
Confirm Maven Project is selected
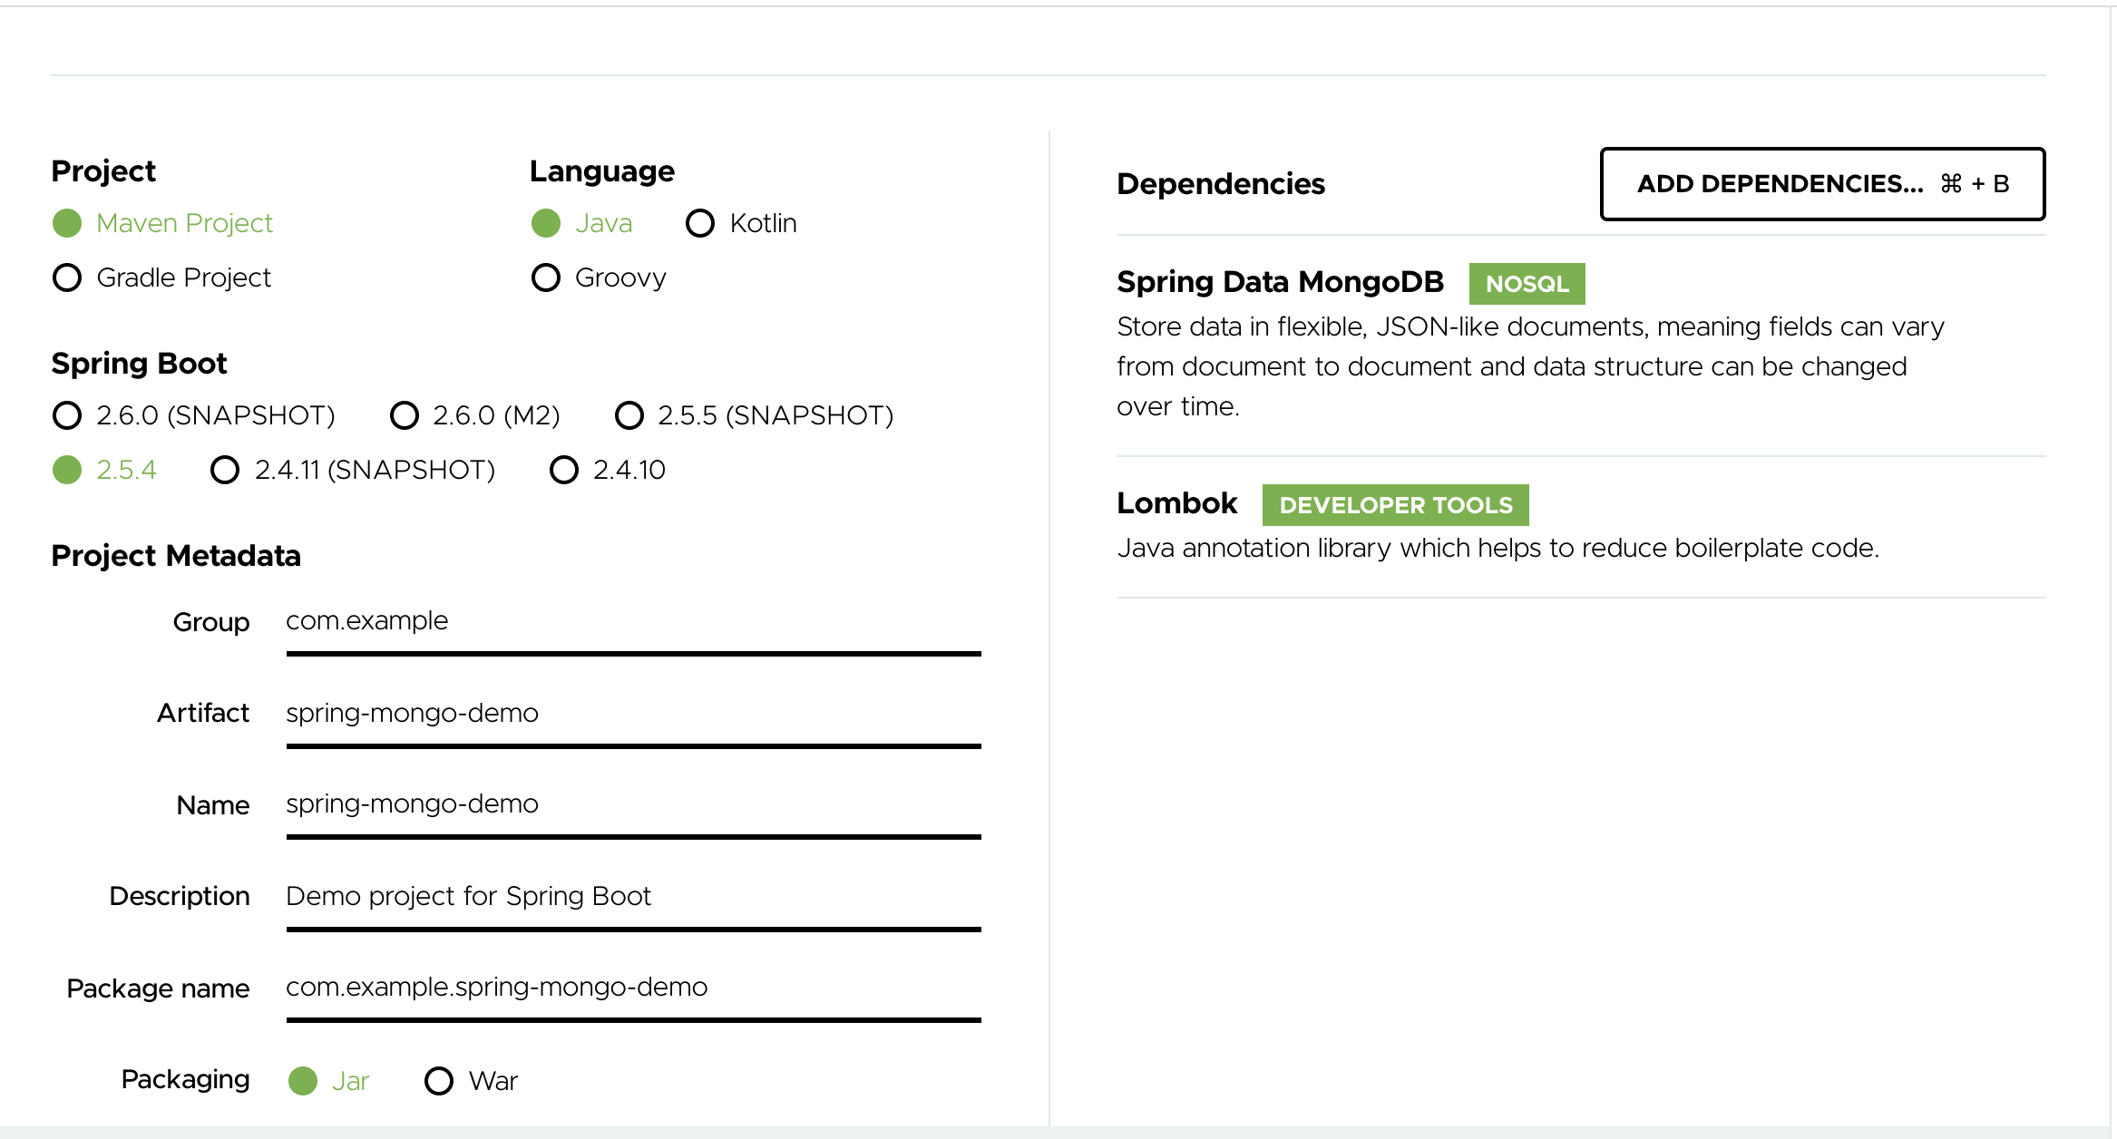(67, 222)
